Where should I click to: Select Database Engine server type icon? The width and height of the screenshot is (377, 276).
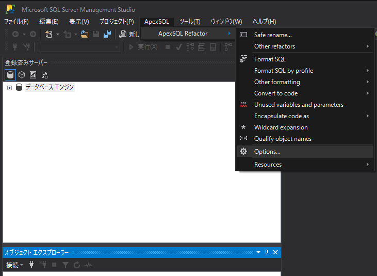[10, 75]
